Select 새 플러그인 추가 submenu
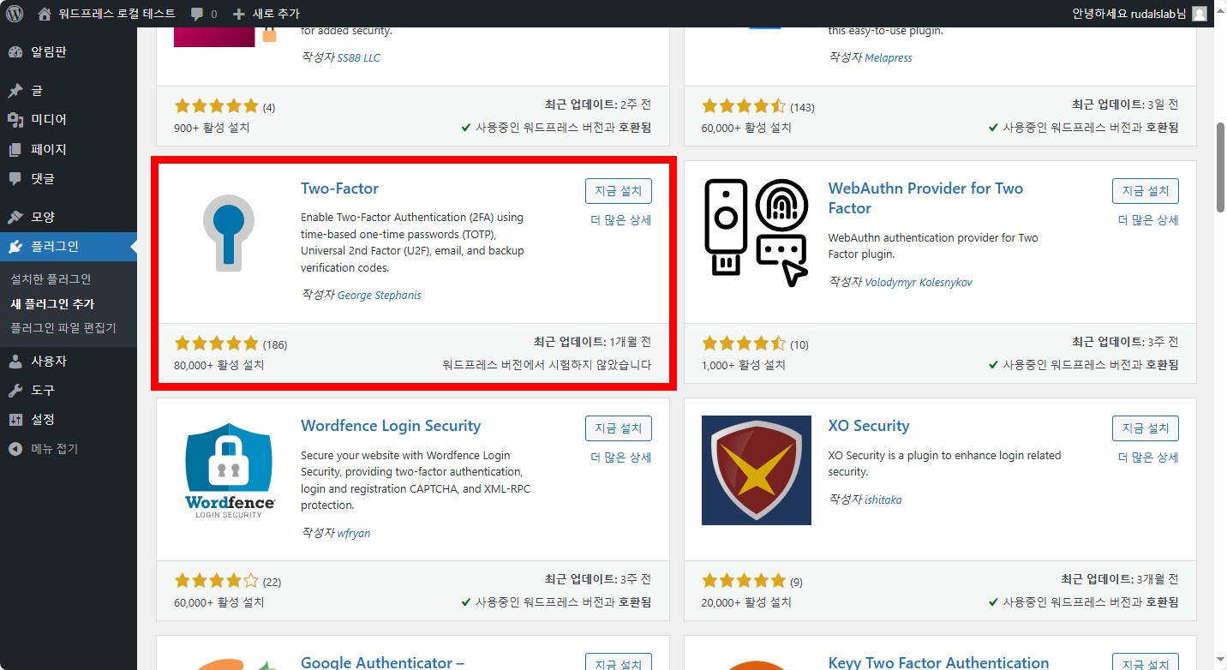 point(52,303)
